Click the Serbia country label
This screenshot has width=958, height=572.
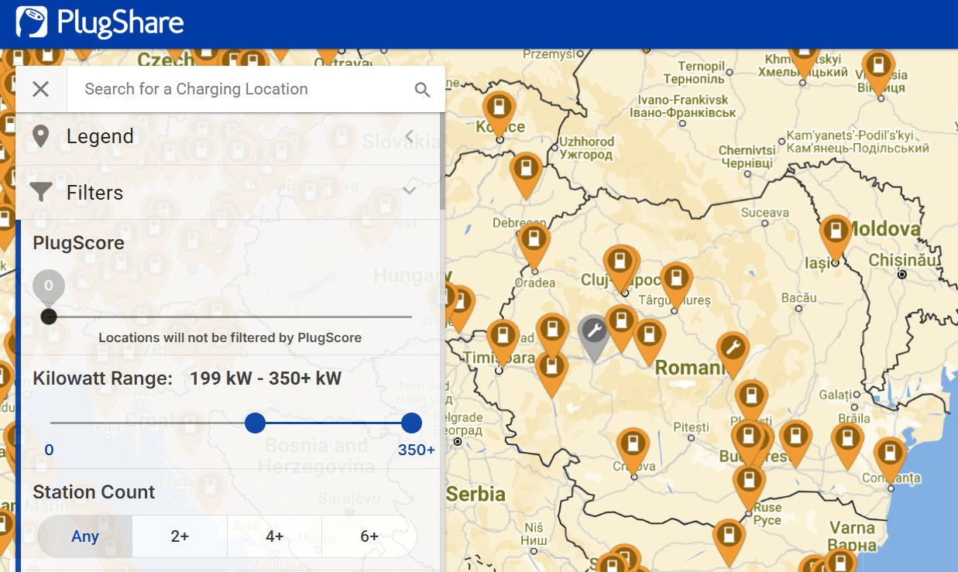point(476,494)
